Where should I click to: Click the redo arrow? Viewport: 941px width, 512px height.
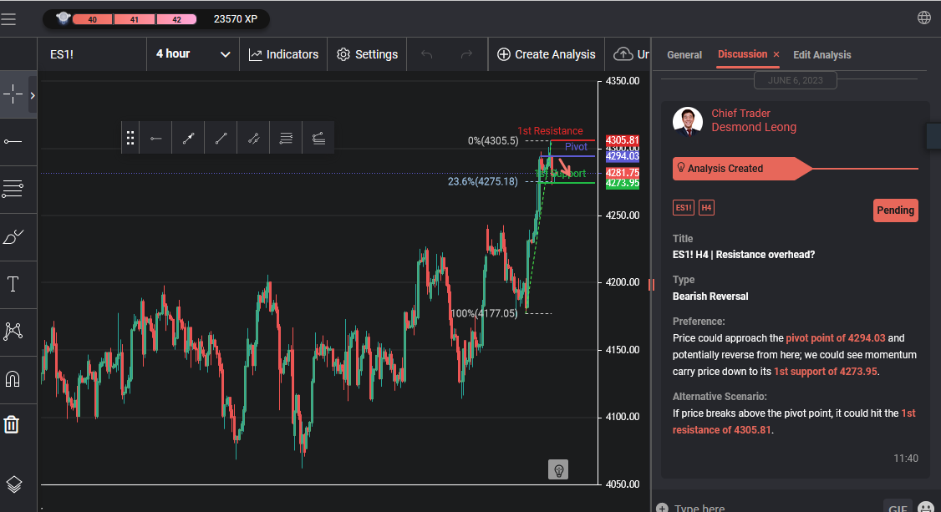click(466, 54)
